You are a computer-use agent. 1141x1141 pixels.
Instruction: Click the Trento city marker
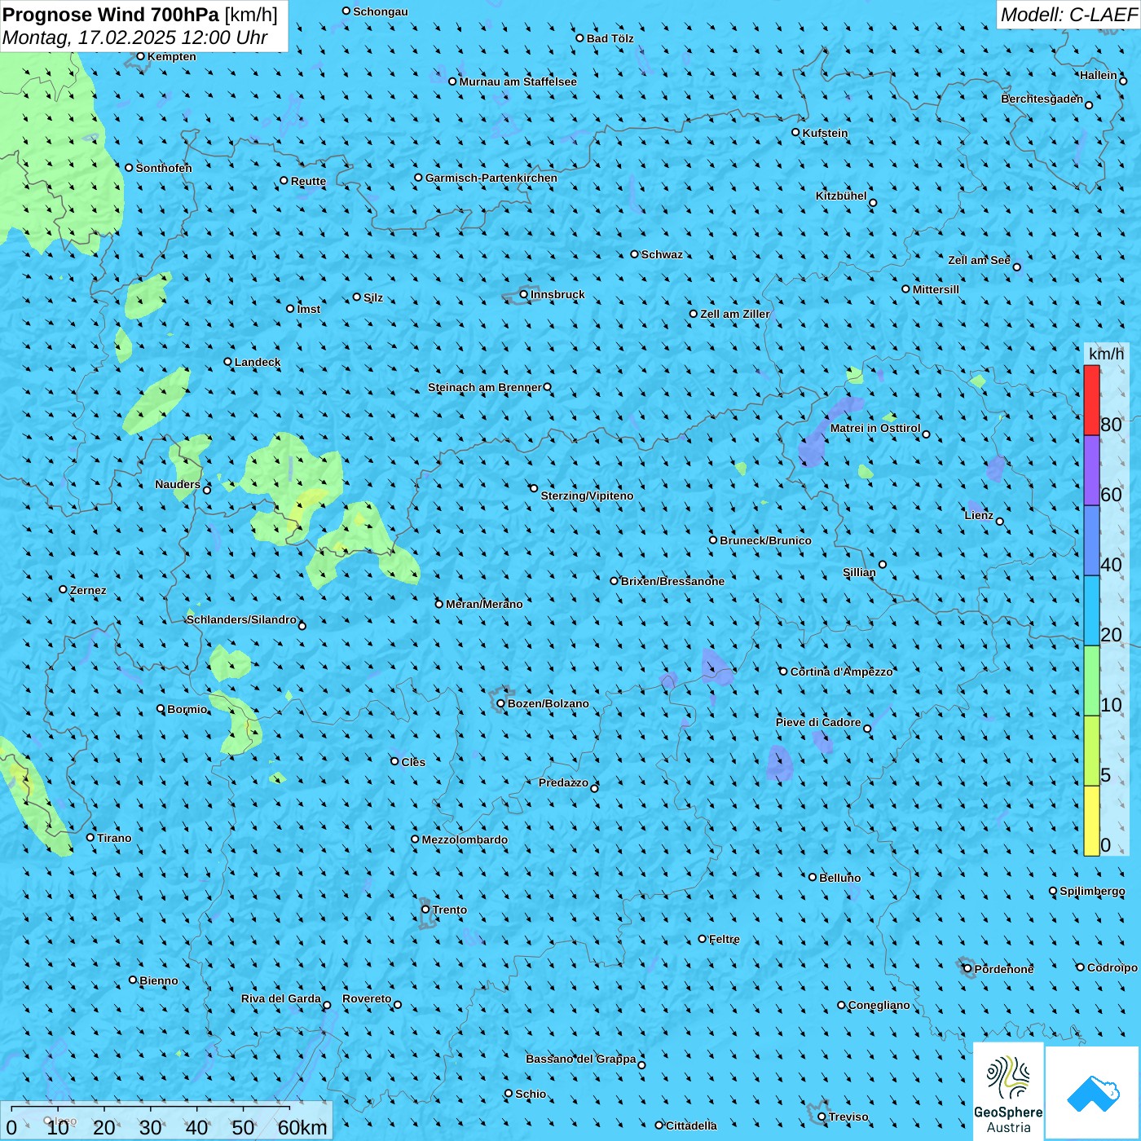[425, 910]
